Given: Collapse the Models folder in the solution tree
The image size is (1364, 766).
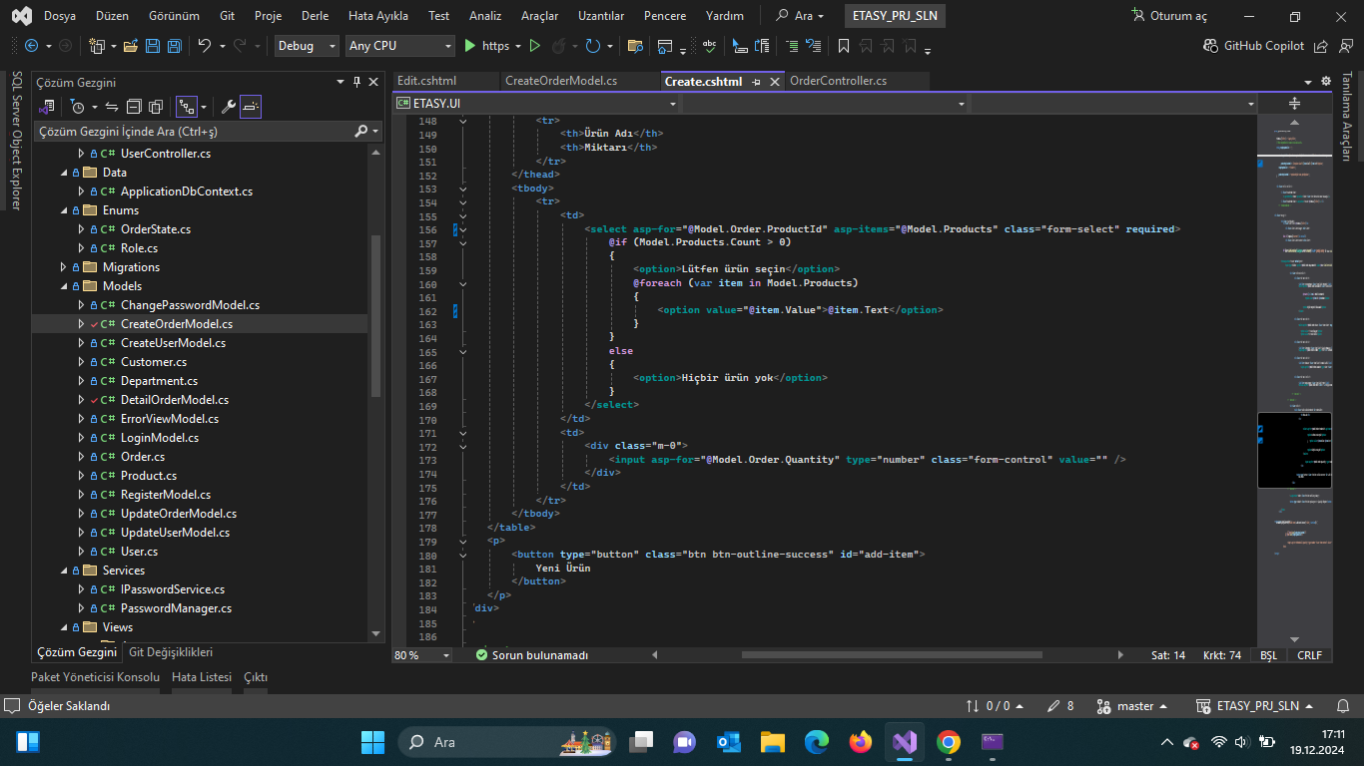Looking at the screenshot, I should [x=64, y=286].
